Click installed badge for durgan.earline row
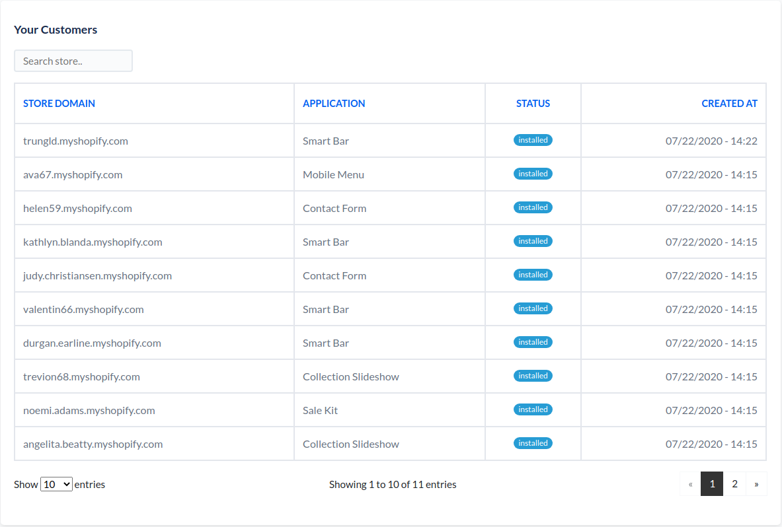The height and width of the screenshot is (527, 782). [533, 342]
